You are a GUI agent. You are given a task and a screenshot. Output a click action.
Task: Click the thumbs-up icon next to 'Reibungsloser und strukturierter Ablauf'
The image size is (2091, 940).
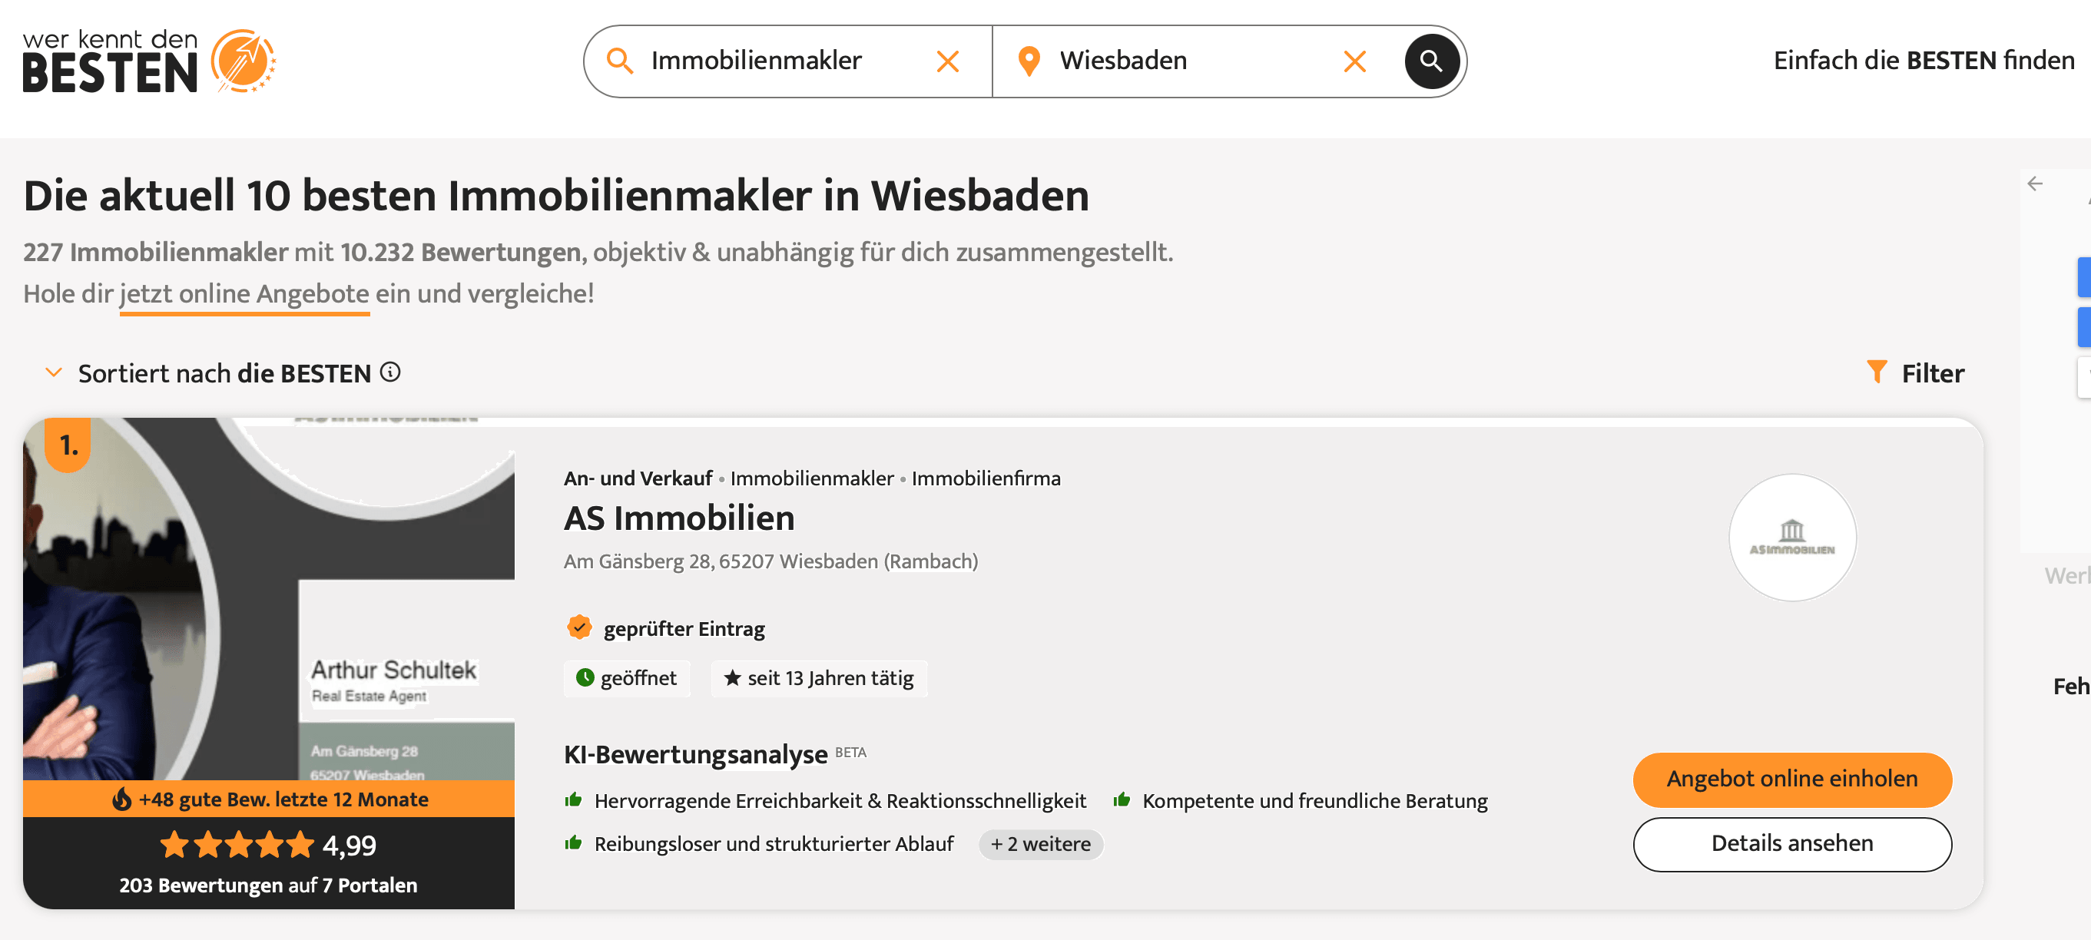click(x=573, y=842)
